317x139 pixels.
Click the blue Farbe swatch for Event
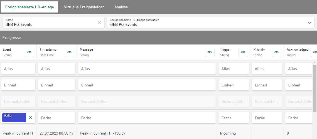click(14, 118)
